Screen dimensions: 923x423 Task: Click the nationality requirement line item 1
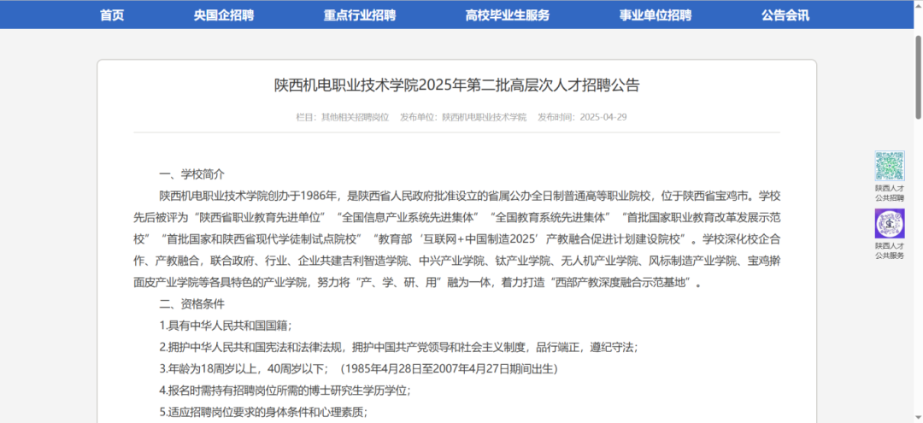tap(226, 325)
